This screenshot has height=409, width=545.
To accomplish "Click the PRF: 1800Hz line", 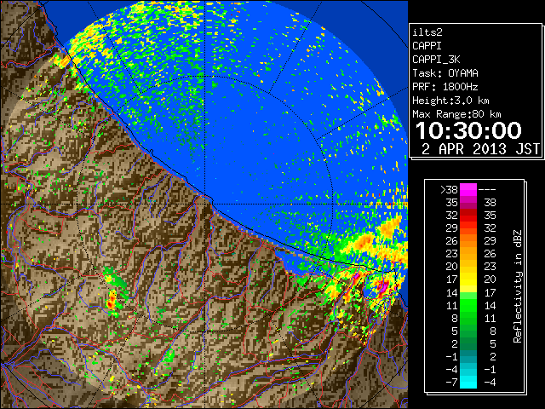I will pos(445,87).
